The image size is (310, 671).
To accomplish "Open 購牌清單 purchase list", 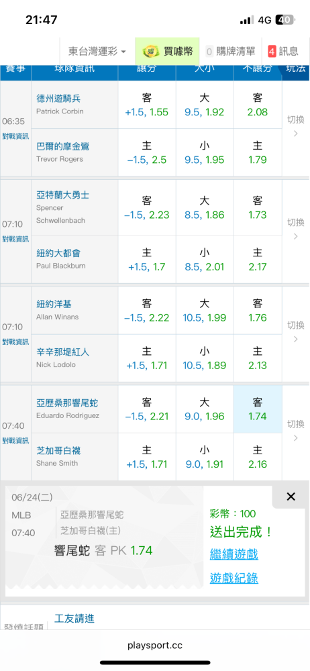I will 230,52.
